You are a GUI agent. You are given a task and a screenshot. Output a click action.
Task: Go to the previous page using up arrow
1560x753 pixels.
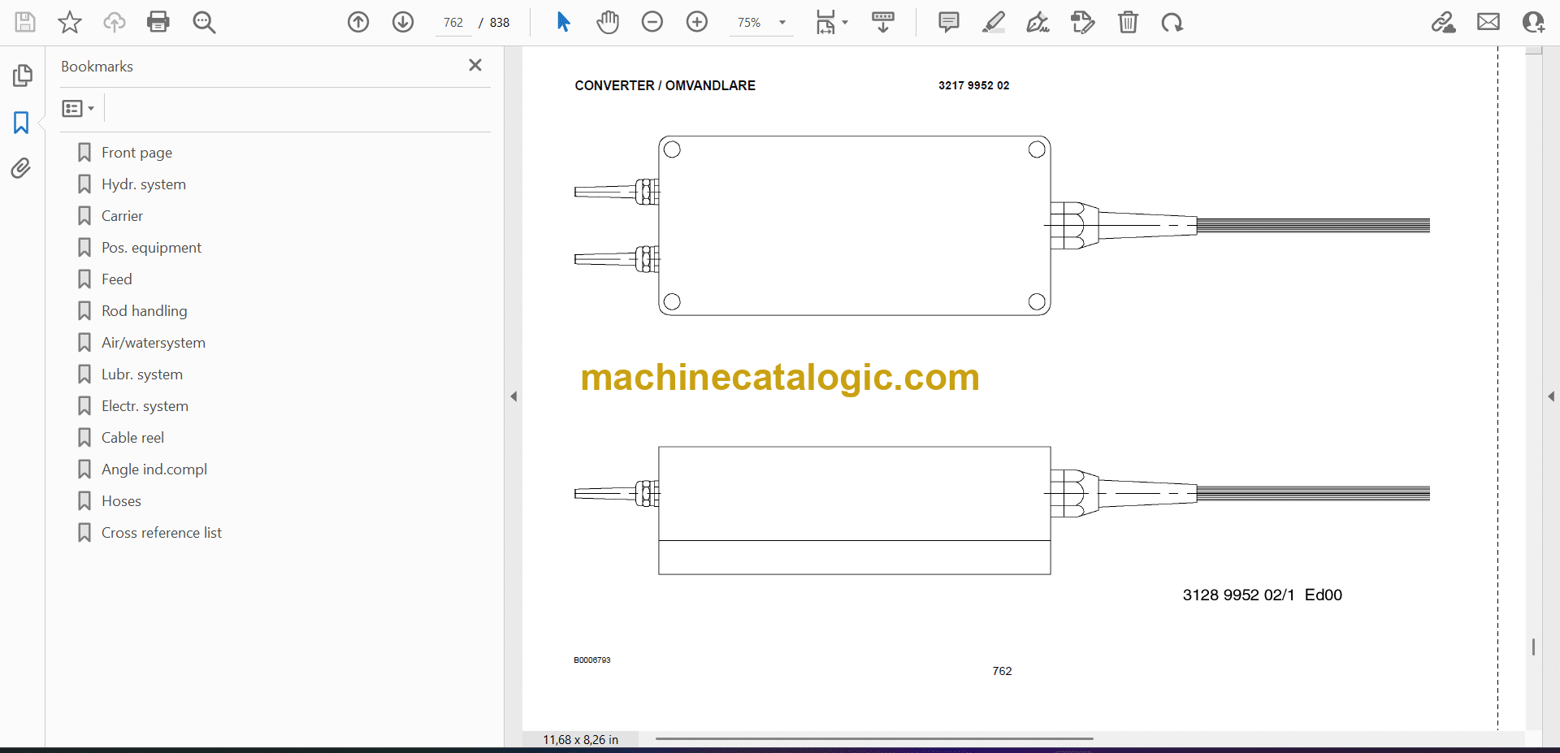click(358, 22)
